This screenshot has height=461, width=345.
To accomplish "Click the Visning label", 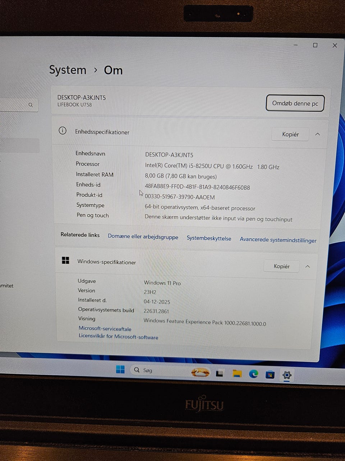I will pos(87,318).
